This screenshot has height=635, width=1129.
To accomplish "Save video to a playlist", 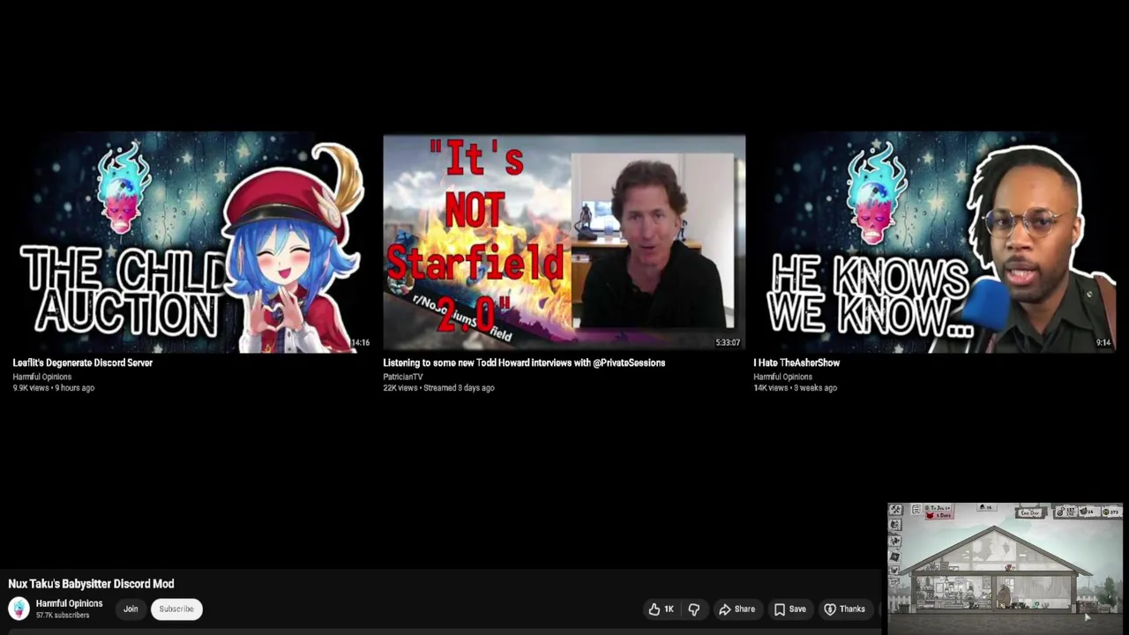I will (x=789, y=609).
